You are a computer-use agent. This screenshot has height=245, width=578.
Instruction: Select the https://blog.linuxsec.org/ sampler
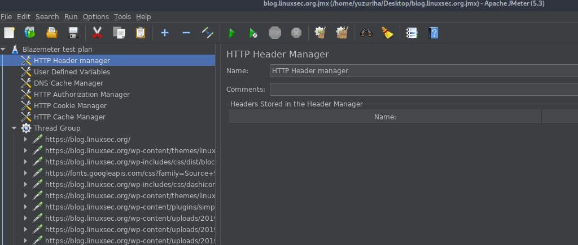(x=87, y=140)
